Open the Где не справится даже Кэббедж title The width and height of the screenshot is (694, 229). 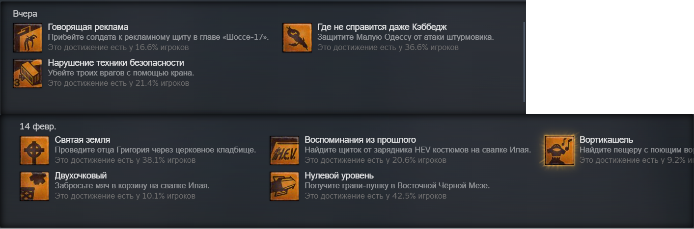[x=382, y=27]
